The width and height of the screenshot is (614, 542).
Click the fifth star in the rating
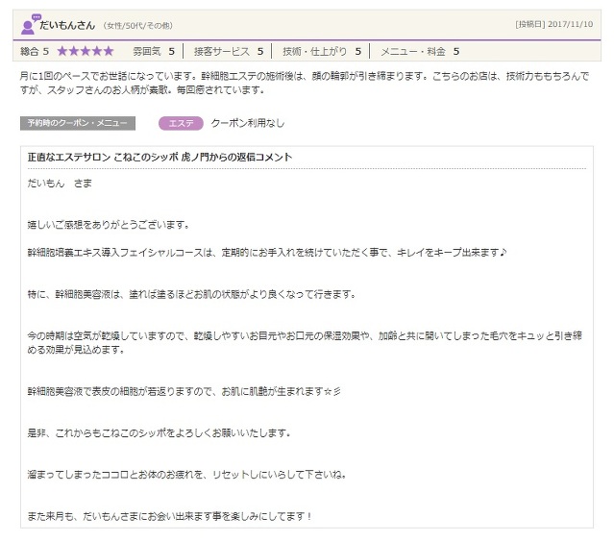[109, 51]
